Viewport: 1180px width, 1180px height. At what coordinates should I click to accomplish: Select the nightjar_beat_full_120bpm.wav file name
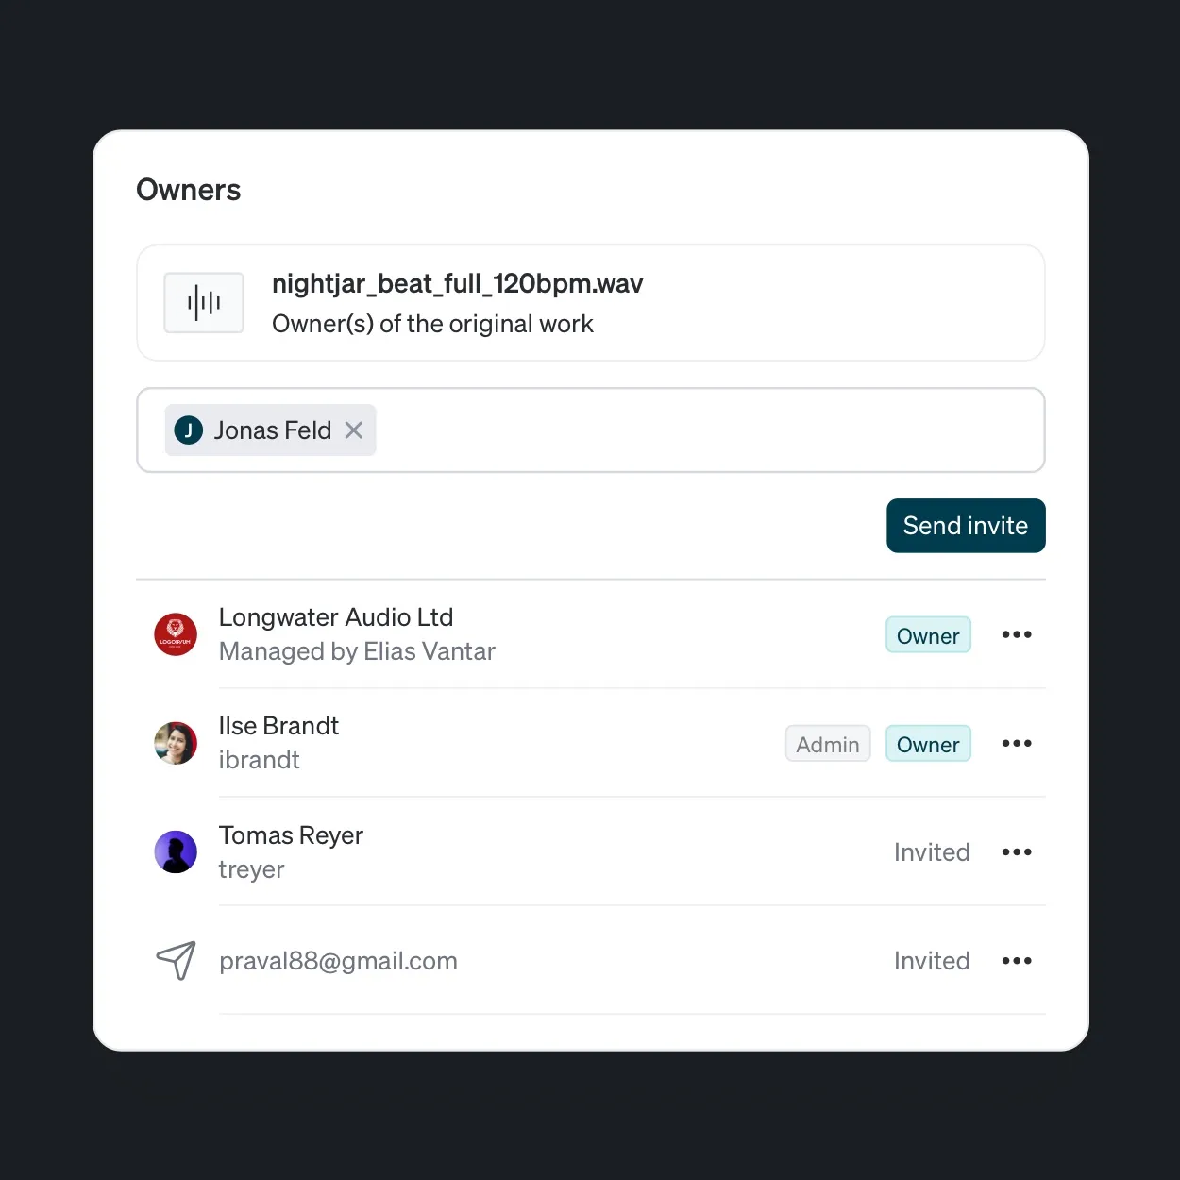458,284
